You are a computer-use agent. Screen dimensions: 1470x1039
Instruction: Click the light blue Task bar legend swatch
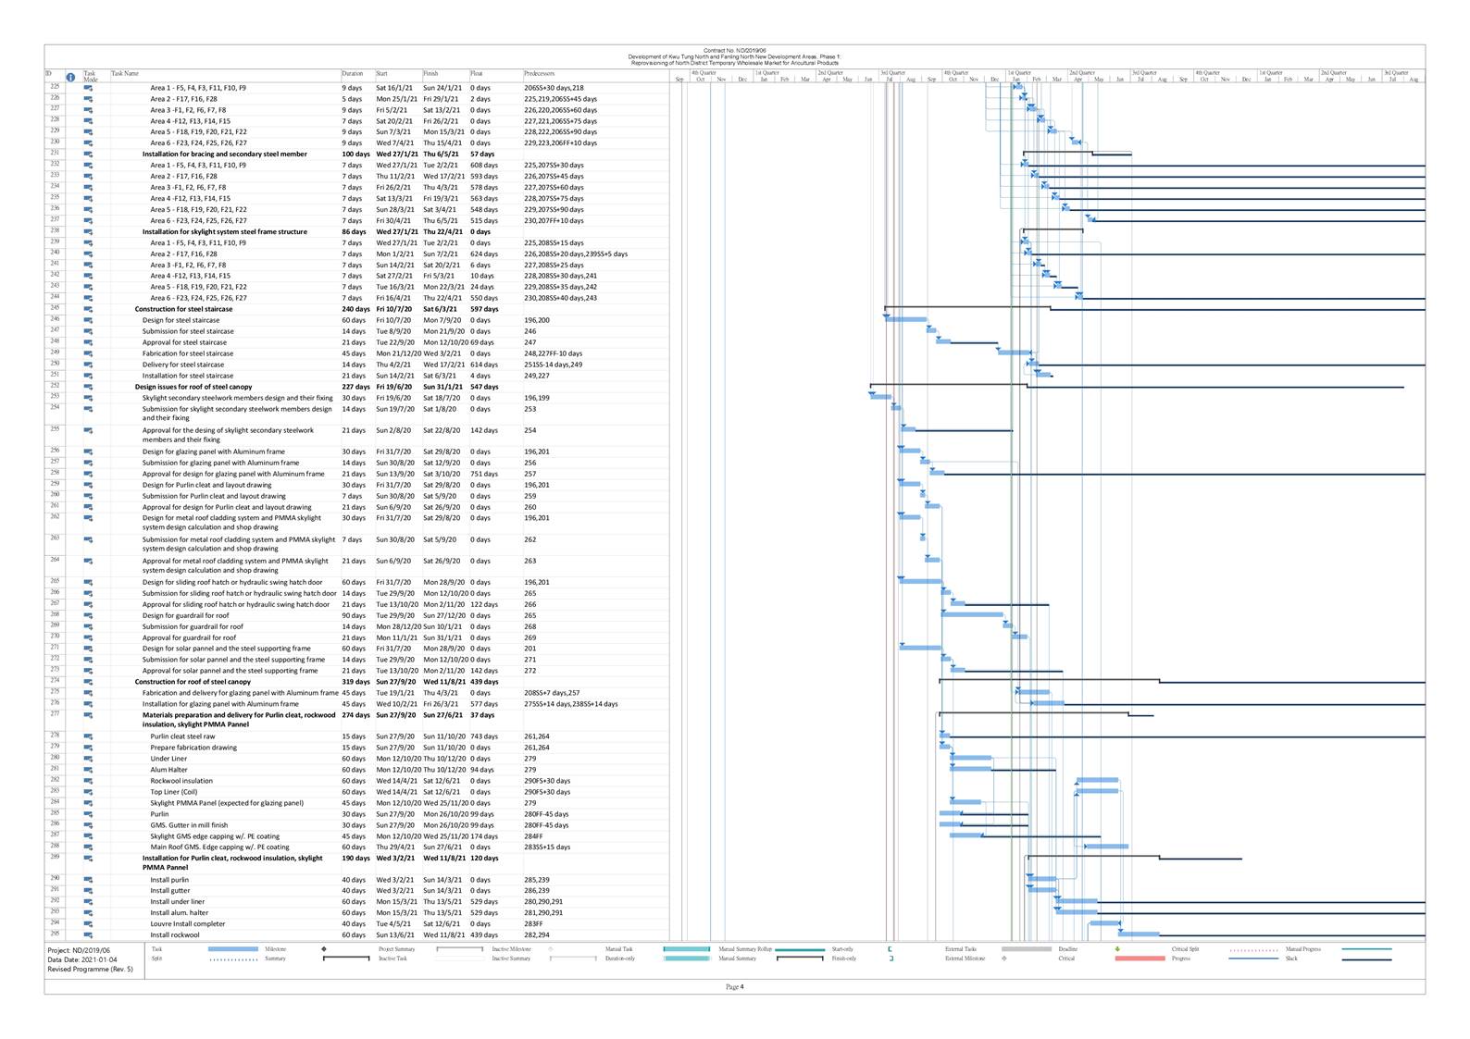click(x=232, y=949)
